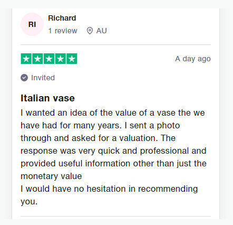
Task: Click the final 'you.' text line
Action: click(29, 202)
